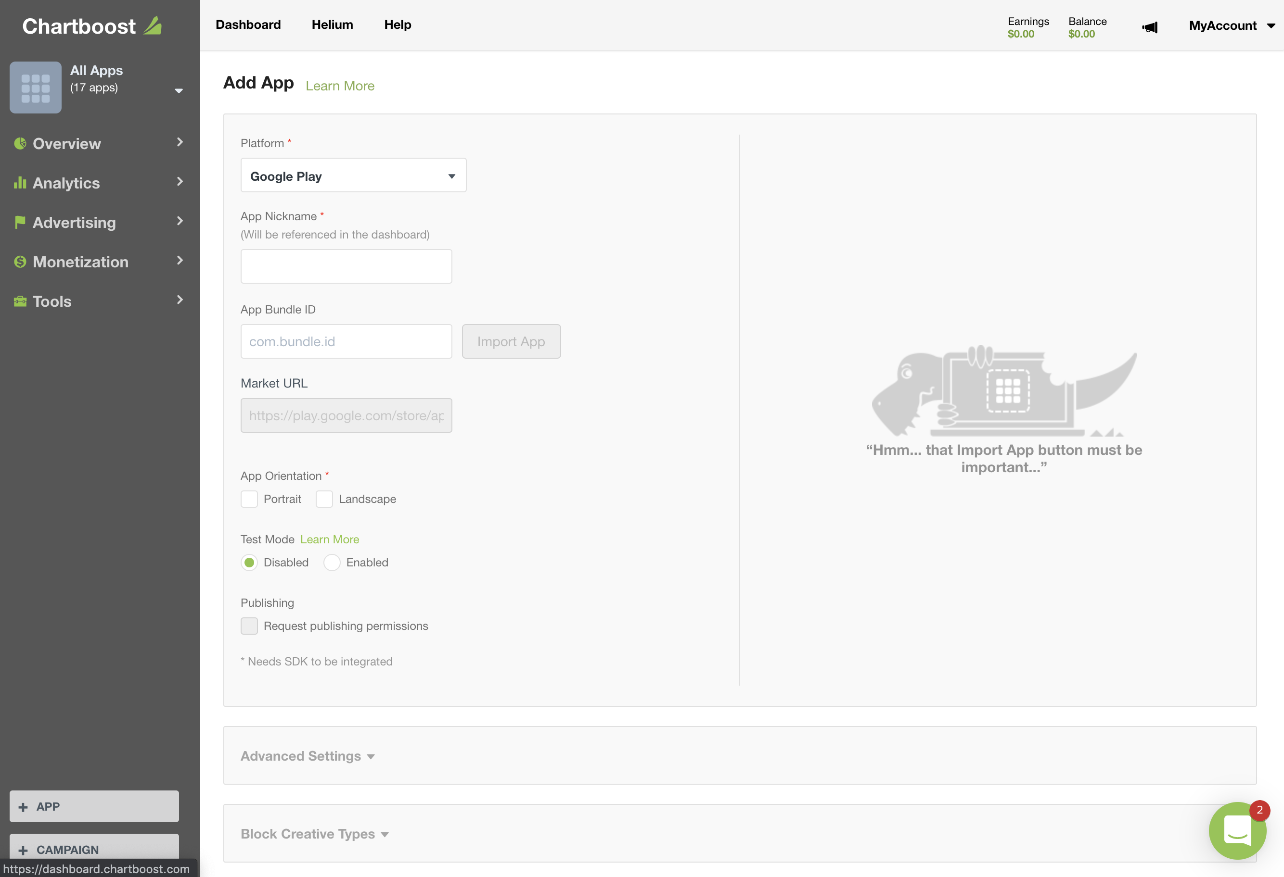1284x877 pixels.
Task: Open the announcements megaphone icon
Action: tap(1150, 26)
